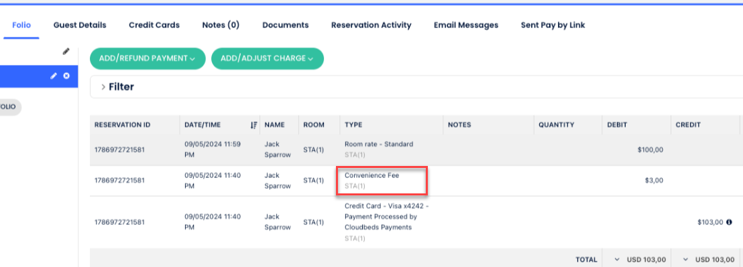Click the partially visible FOLIO pill button
This screenshot has width=743, height=267.
click(9, 107)
